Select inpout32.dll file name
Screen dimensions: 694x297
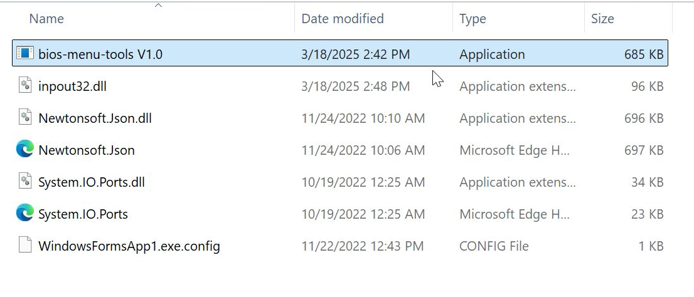72,86
